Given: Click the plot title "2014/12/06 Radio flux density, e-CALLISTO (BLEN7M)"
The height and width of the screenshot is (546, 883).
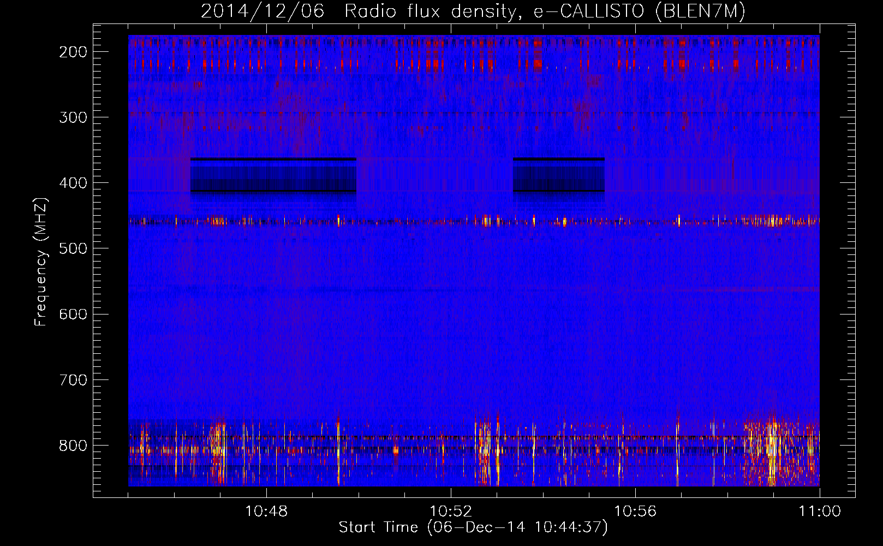Looking at the screenshot, I should tap(473, 11).
